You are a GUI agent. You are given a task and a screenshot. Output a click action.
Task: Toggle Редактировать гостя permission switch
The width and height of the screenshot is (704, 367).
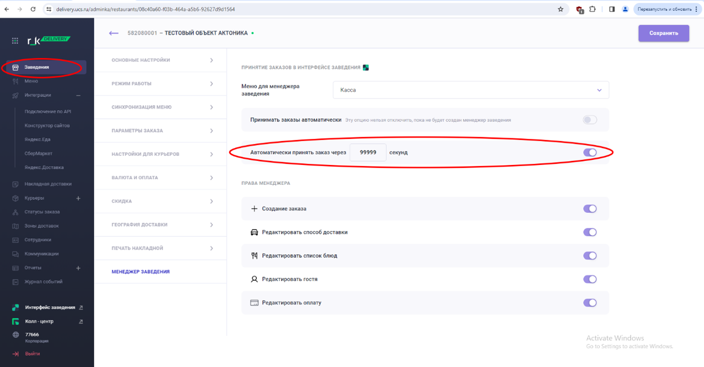pyautogui.click(x=590, y=279)
